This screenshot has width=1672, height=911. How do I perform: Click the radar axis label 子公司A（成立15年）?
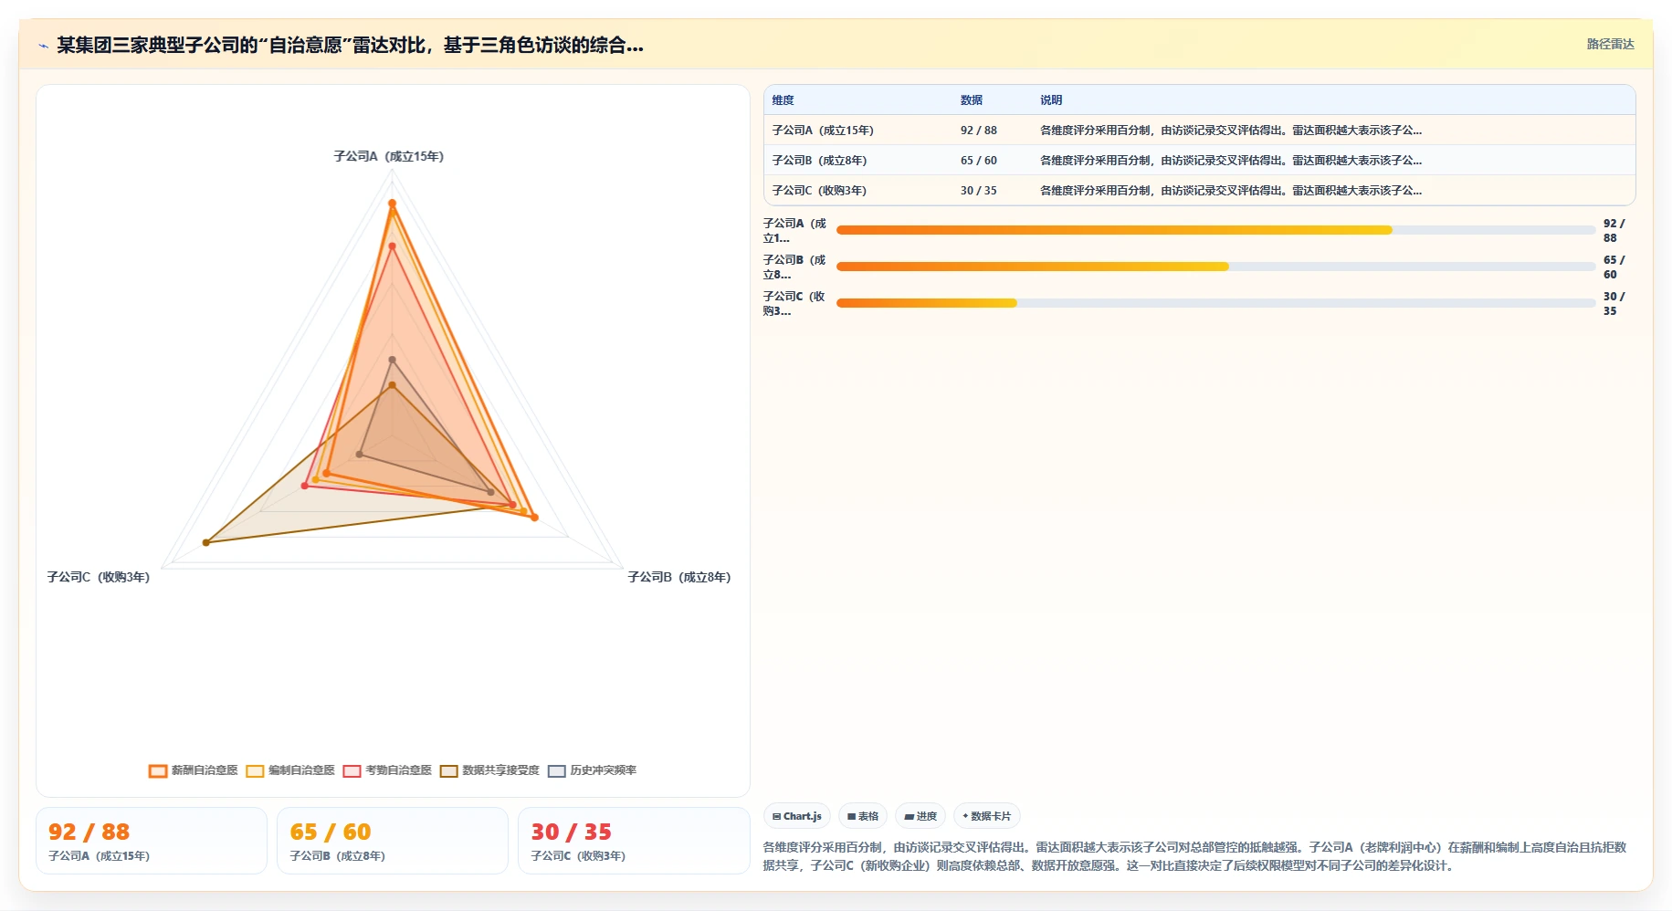point(389,156)
